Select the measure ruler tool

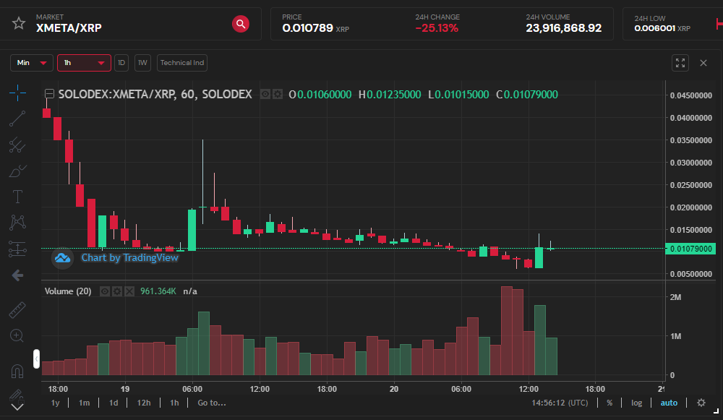17,309
